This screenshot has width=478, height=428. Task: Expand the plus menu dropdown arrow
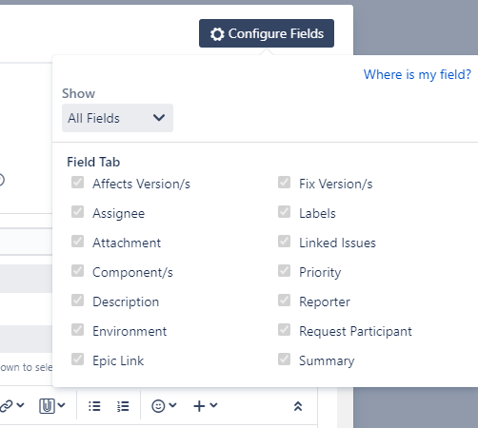pos(213,405)
